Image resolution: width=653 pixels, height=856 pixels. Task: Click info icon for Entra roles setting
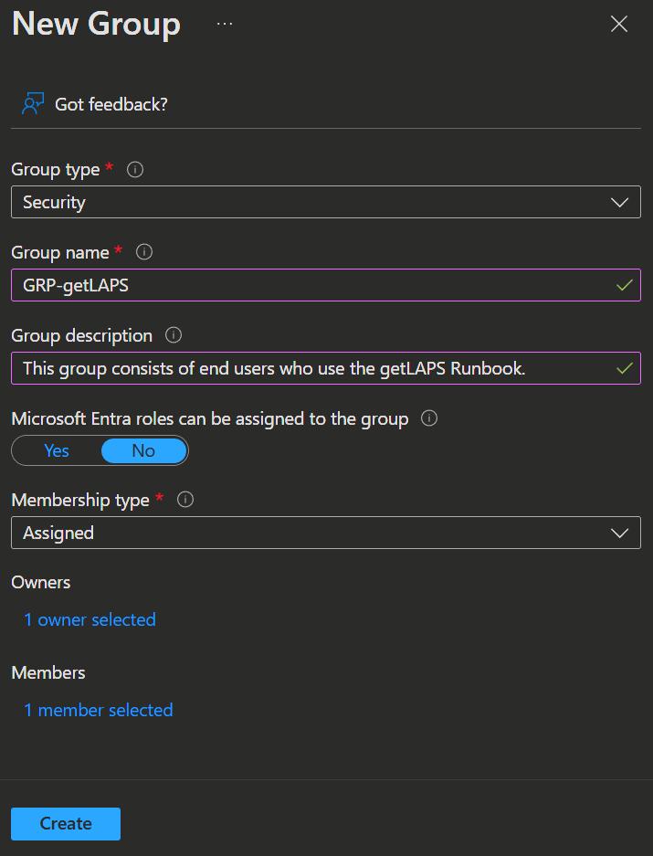coord(429,418)
